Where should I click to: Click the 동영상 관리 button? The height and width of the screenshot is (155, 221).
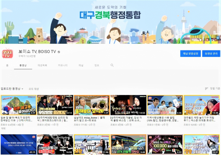(x=211, y=54)
